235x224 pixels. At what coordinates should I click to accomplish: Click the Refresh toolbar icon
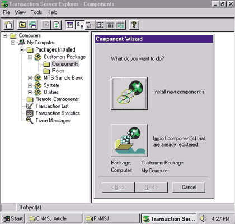[x=57, y=25]
